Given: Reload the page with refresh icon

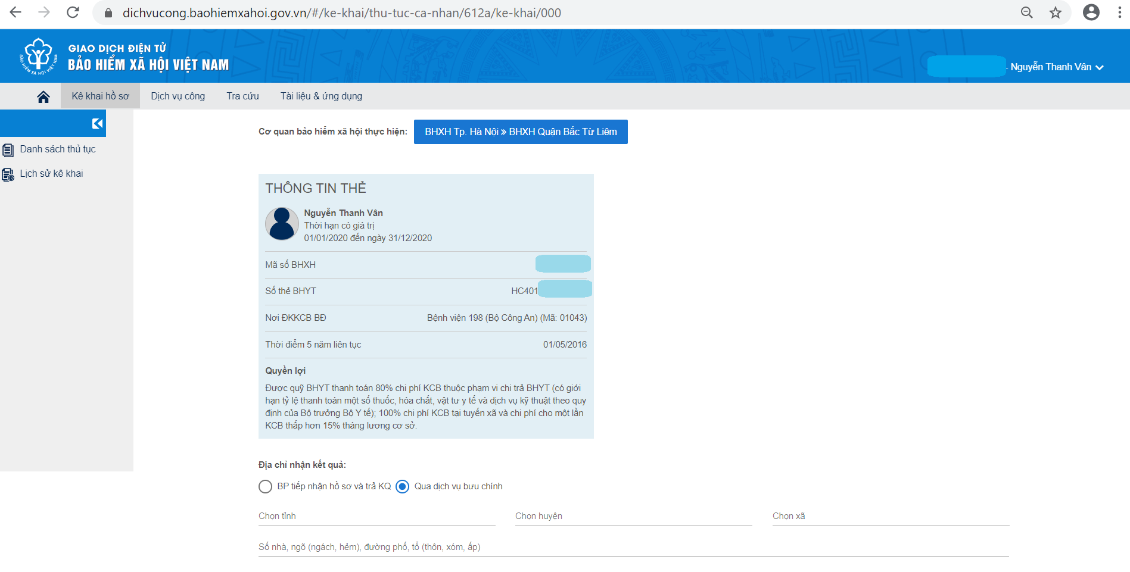Looking at the screenshot, I should pos(73,12).
